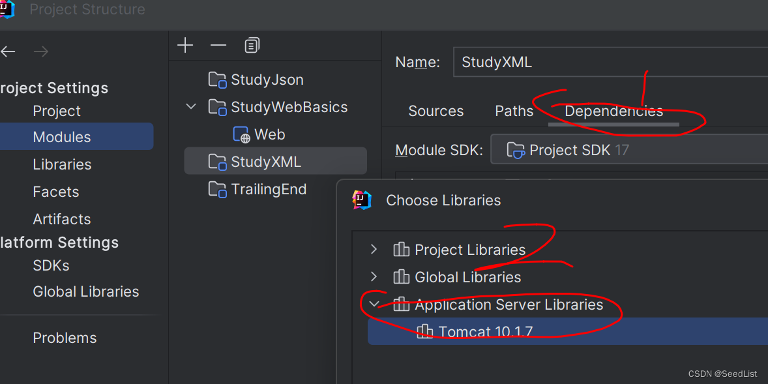Screen dimensions: 768x384
Task: Switch to the Dependencies tab
Action: tap(613, 111)
